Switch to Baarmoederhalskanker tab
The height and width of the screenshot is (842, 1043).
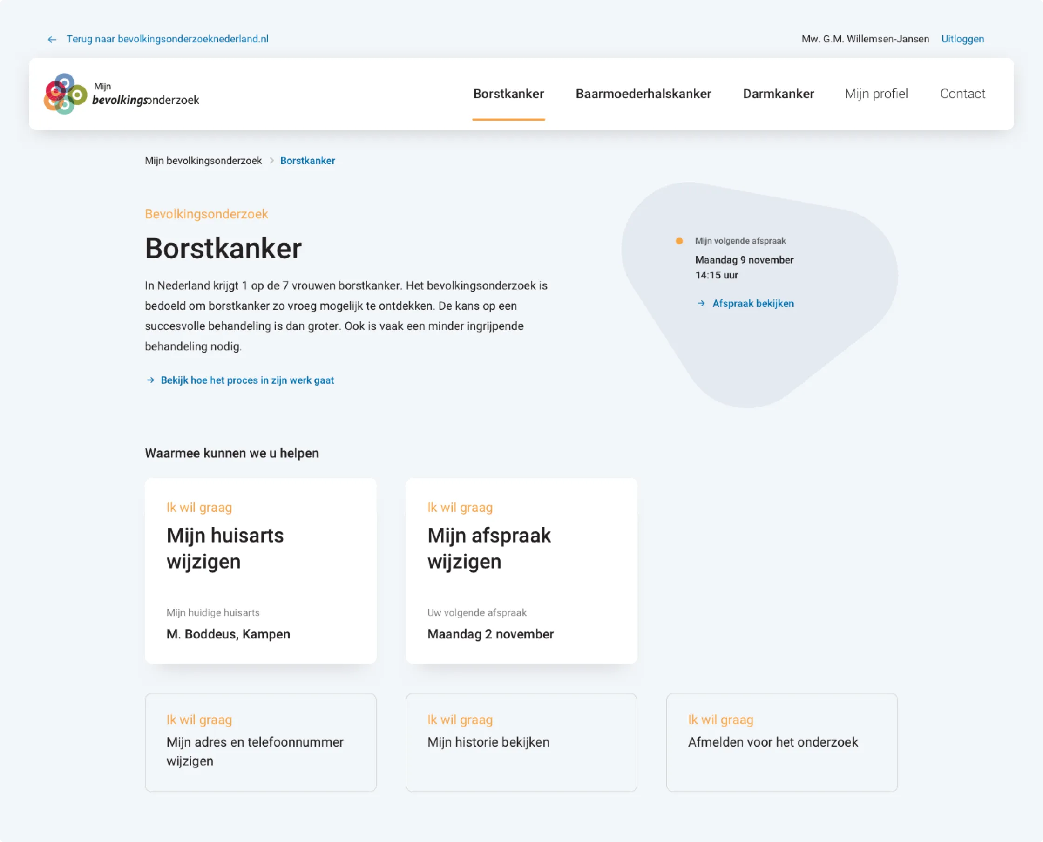click(x=643, y=94)
